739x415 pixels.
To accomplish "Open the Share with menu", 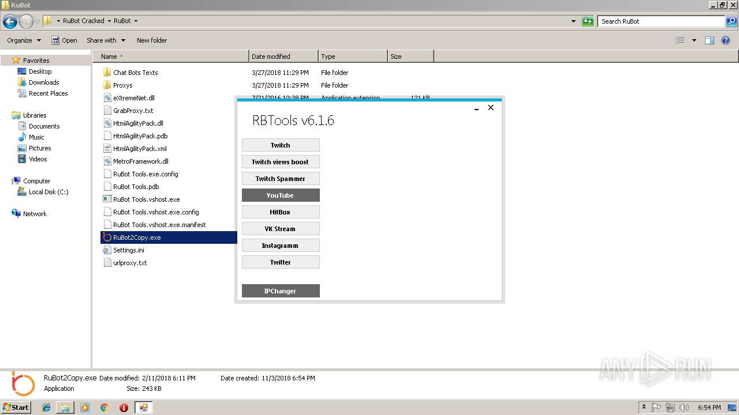I will (106, 40).
